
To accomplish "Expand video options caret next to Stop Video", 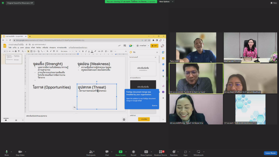I will pos(26,152).
